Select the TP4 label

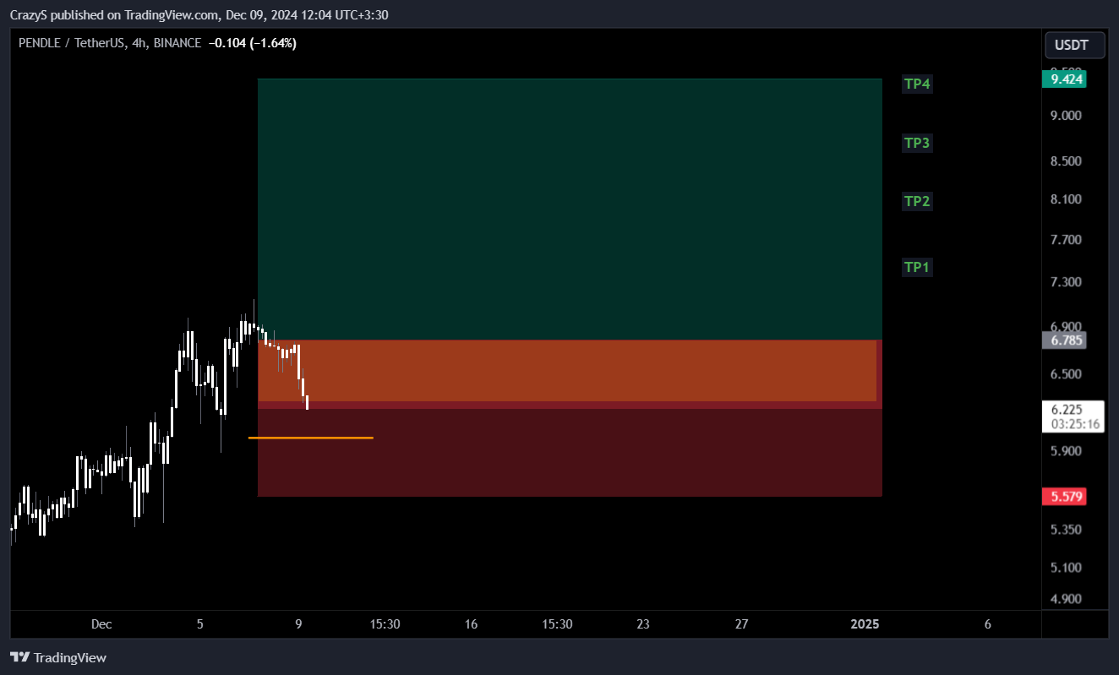[x=917, y=84]
